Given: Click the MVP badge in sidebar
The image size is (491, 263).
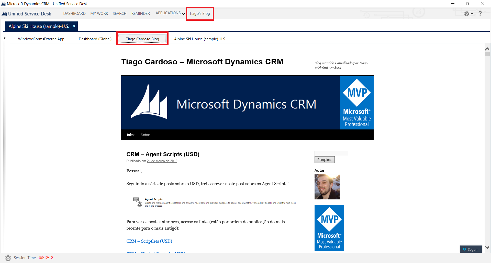Looking at the screenshot, I should tap(329, 228).
